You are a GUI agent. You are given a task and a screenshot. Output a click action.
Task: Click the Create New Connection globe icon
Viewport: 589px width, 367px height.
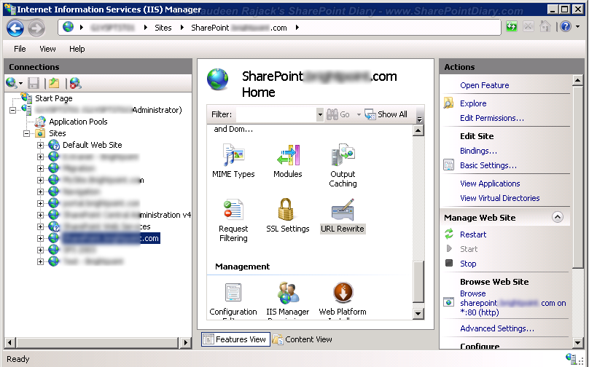pos(11,83)
